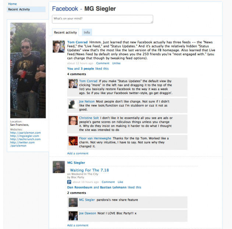The image size is (232, 229).
Task: Click Joe Dawson's comment avatar
Action: [x=73, y=216]
